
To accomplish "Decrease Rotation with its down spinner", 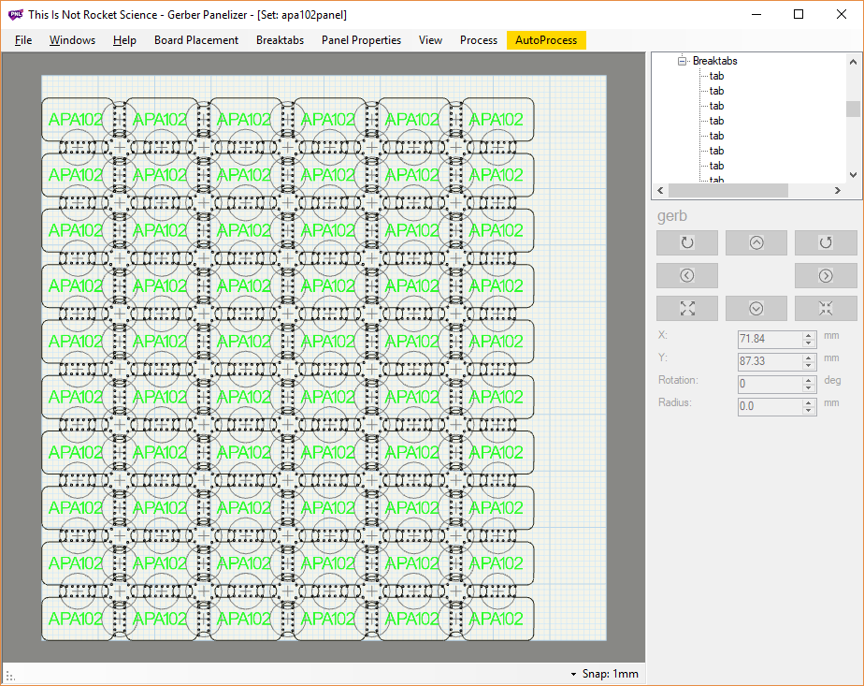I will (x=809, y=388).
